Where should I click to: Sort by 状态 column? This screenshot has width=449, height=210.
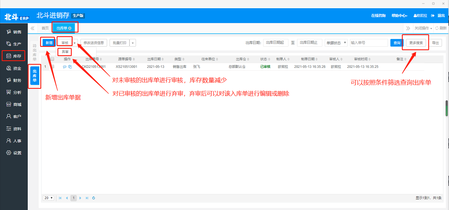tap(265, 59)
